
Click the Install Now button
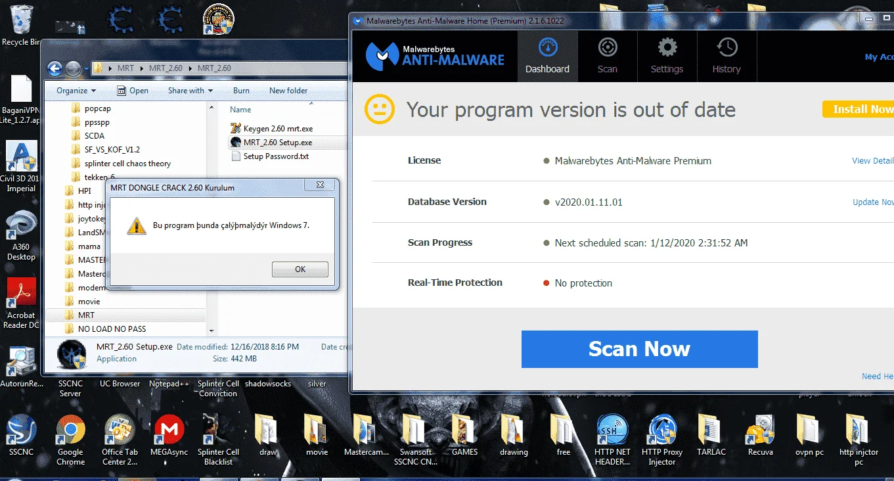(x=858, y=109)
